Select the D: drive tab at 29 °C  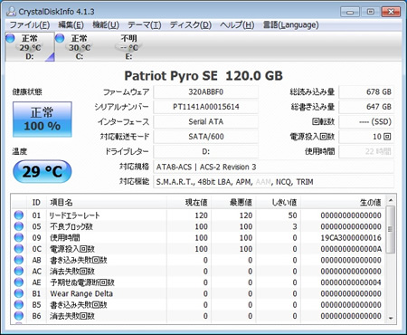[x=30, y=47]
